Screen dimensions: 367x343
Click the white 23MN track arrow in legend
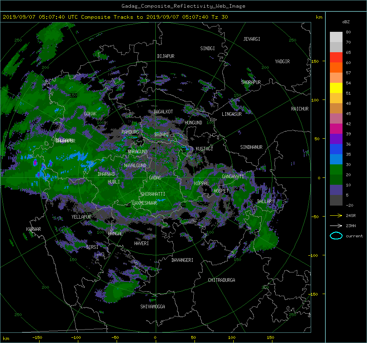click(x=336, y=226)
